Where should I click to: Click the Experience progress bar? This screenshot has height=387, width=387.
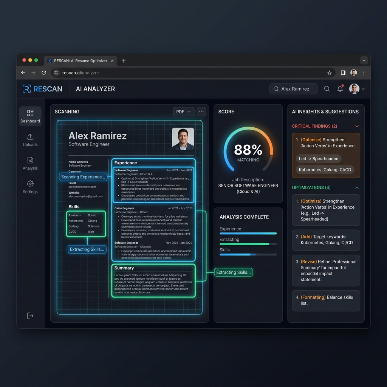[x=248, y=234]
